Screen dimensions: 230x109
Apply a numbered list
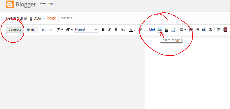tap(191, 30)
